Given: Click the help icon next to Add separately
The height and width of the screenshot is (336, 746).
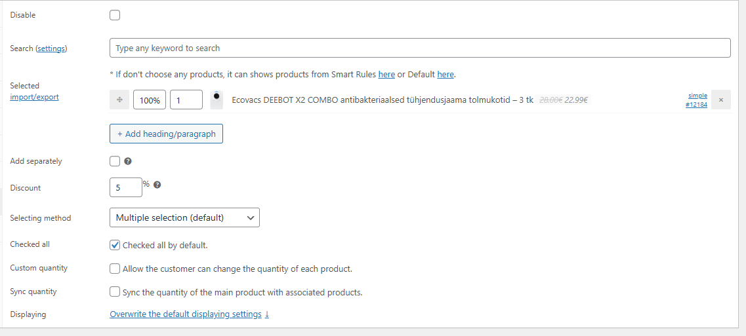Looking at the screenshot, I should point(128,161).
